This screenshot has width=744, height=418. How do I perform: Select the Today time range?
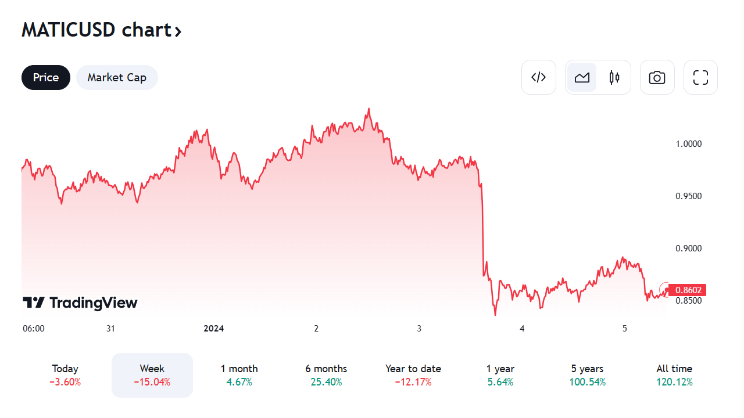[65, 375]
